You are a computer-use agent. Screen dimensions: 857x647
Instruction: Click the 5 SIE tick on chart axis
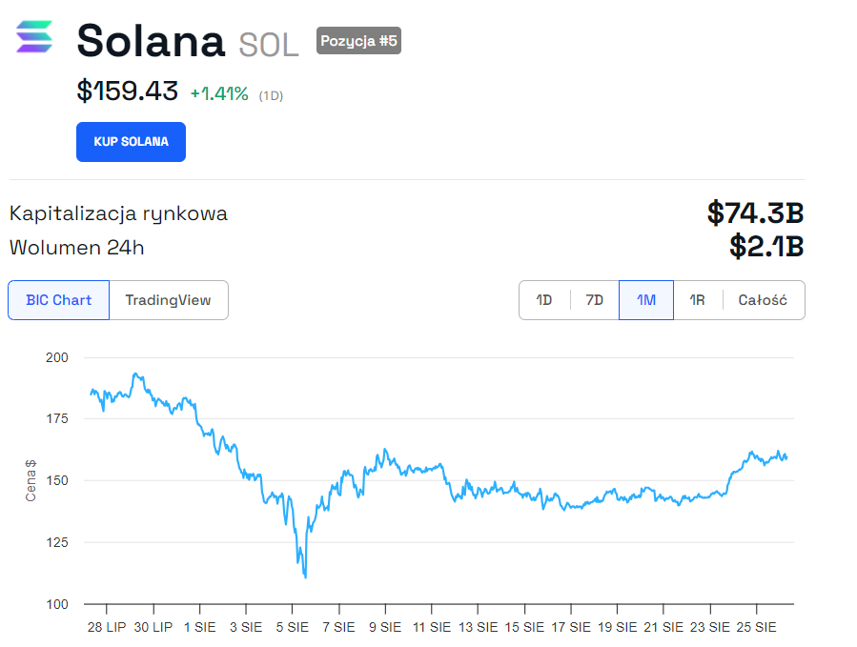pos(292,627)
